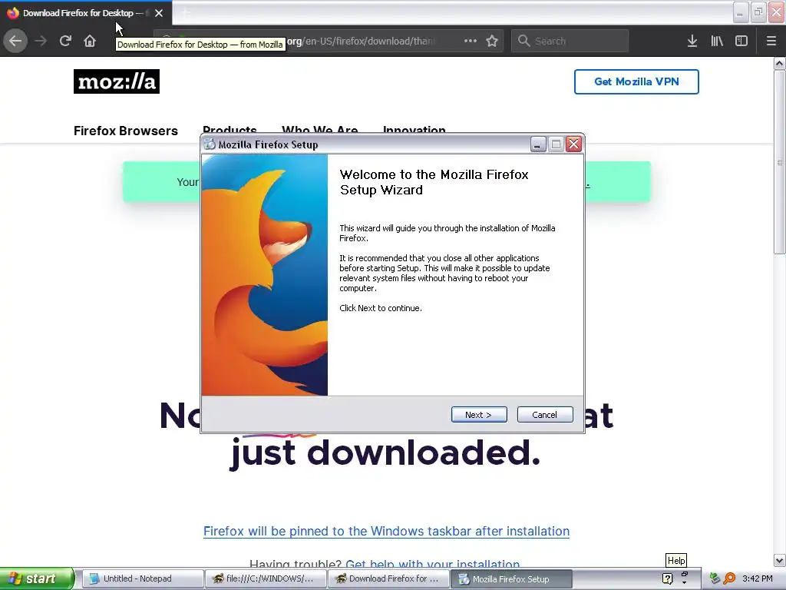Close the Download Firefox tab
Viewport: 786px width, 590px height.
point(159,13)
